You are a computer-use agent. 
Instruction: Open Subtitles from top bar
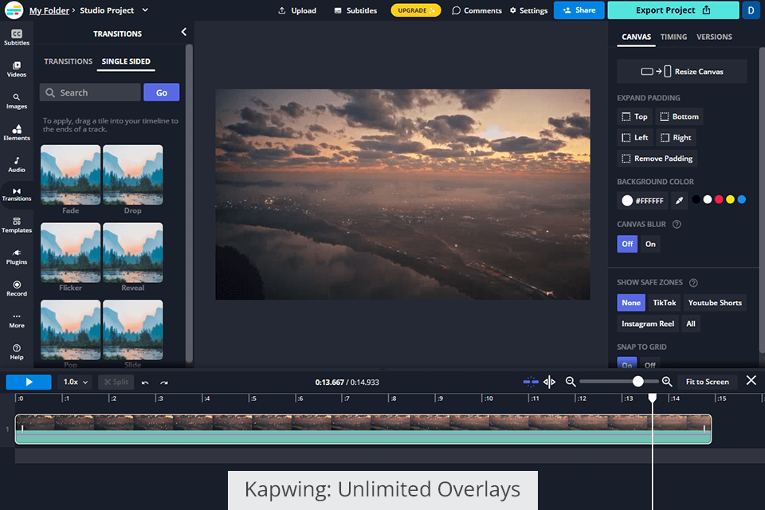click(355, 10)
